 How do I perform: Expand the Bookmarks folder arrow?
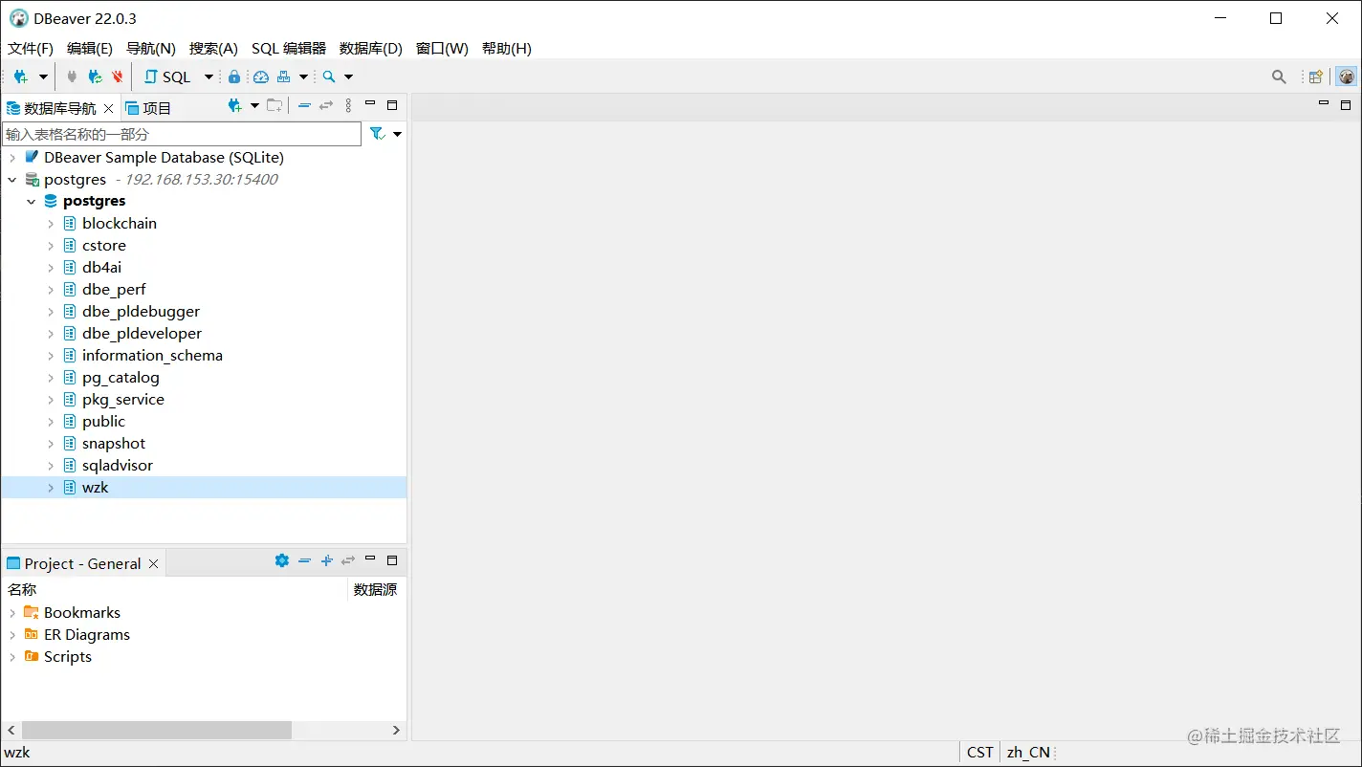pyautogui.click(x=12, y=613)
